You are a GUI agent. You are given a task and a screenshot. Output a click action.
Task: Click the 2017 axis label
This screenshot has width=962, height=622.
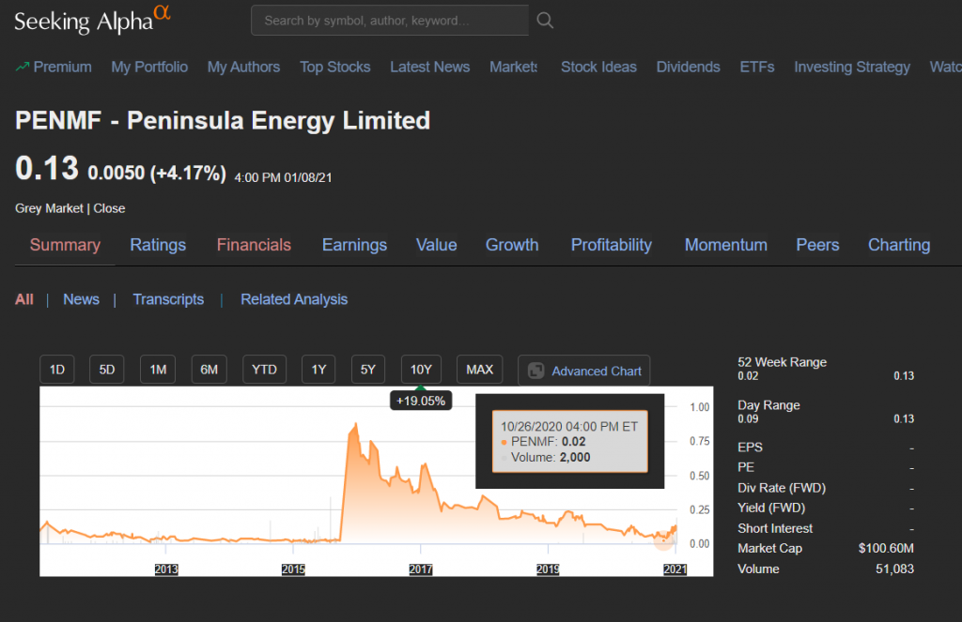[x=421, y=569]
